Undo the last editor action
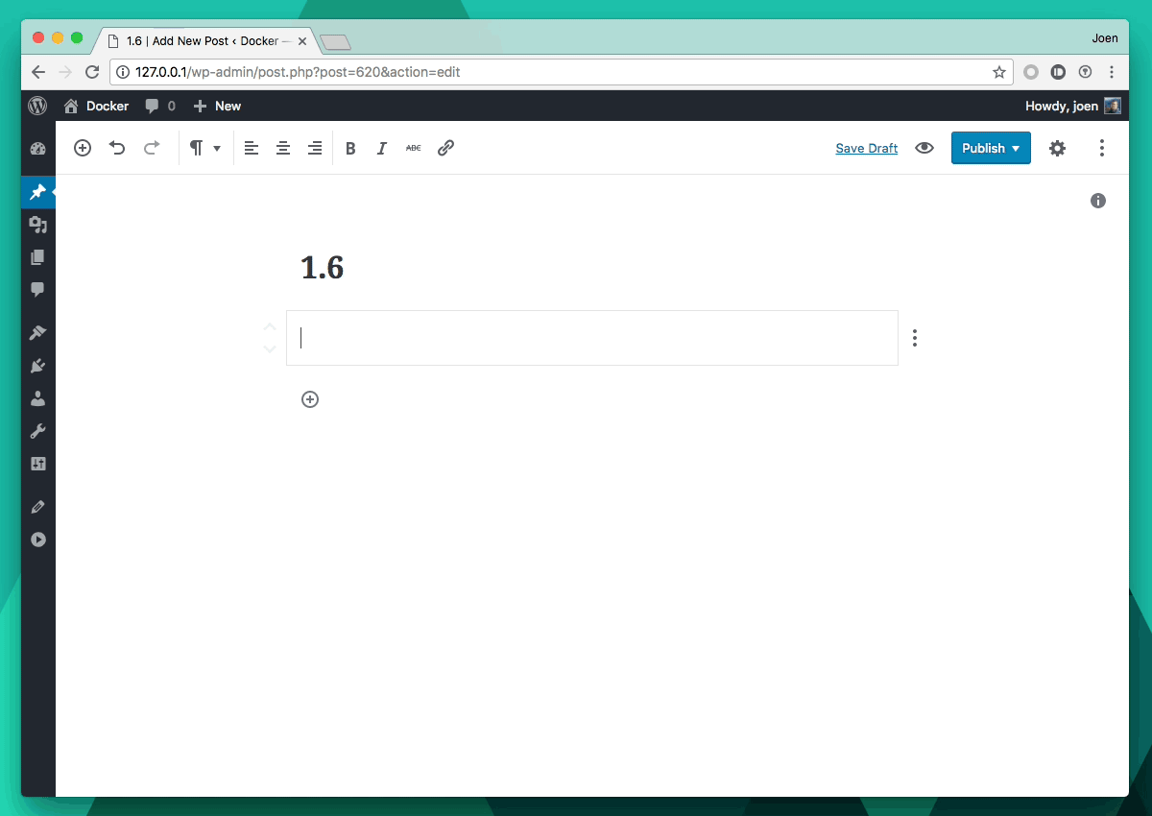1152x816 pixels. tap(117, 148)
